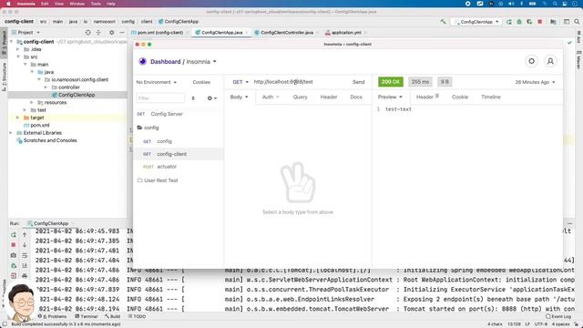Expand the controller package in project tree
The image size is (583, 328).
(x=46, y=87)
